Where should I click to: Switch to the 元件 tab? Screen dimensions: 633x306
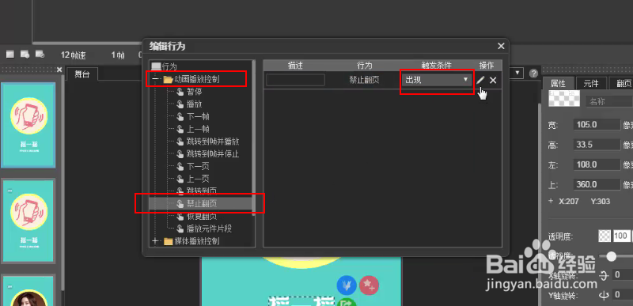click(x=591, y=84)
